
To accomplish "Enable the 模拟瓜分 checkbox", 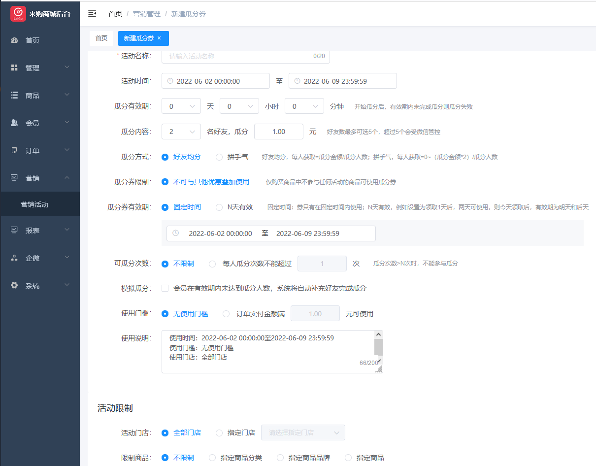I will tap(165, 288).
